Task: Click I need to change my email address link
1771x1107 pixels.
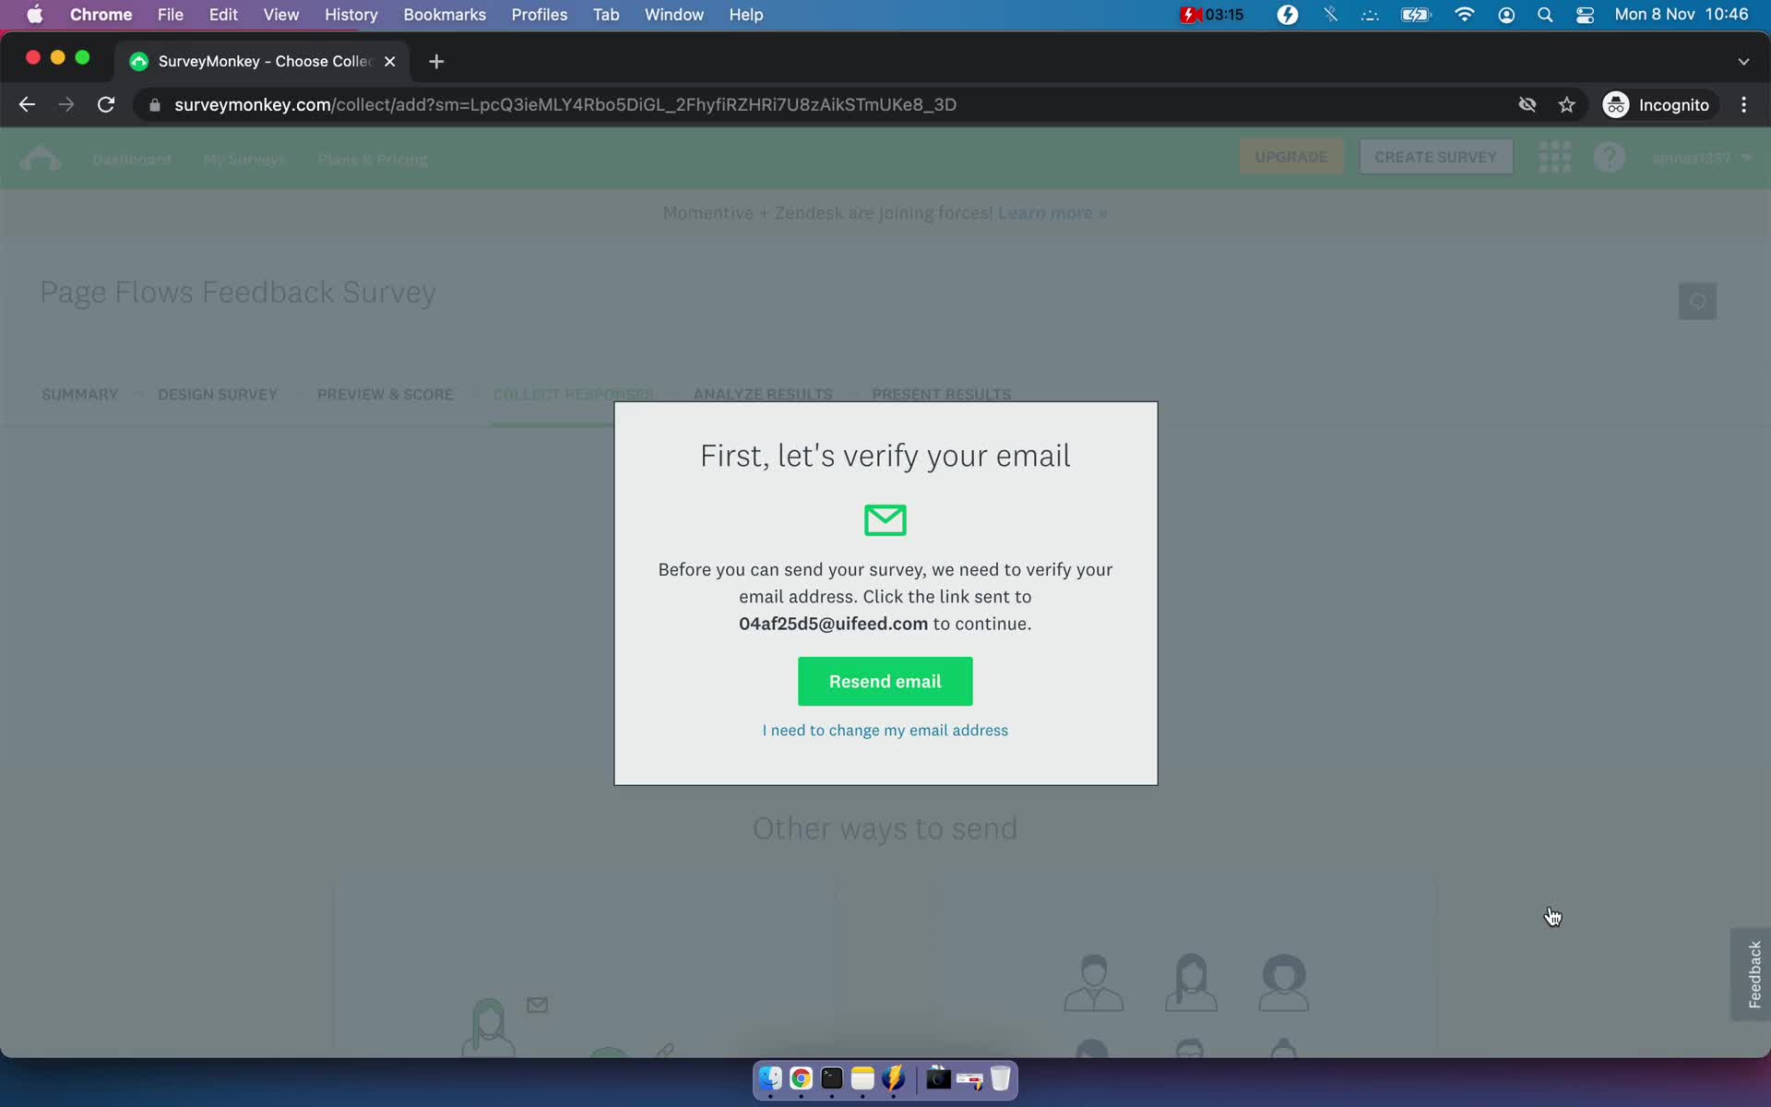Action: click(885, 728)
